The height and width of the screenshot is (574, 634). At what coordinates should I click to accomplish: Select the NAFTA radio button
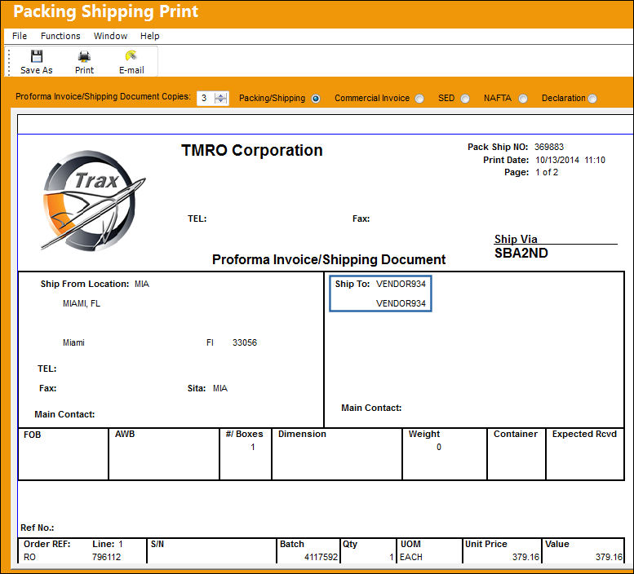pos(523,99)
